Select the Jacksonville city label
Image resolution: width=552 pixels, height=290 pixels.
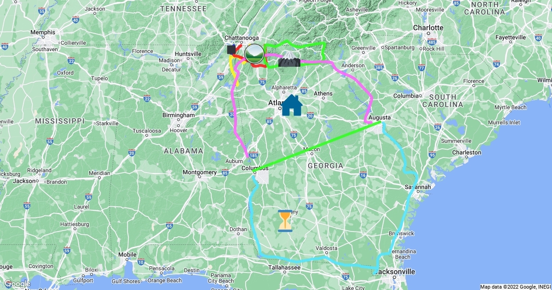[394, 272]
